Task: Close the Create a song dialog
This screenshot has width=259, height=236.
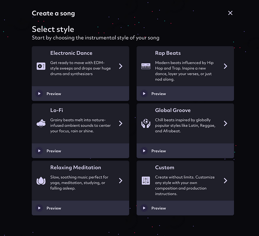Action: click(230, 13)
